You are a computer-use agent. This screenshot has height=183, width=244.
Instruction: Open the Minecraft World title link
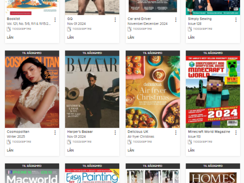click(x=209, y=132)
